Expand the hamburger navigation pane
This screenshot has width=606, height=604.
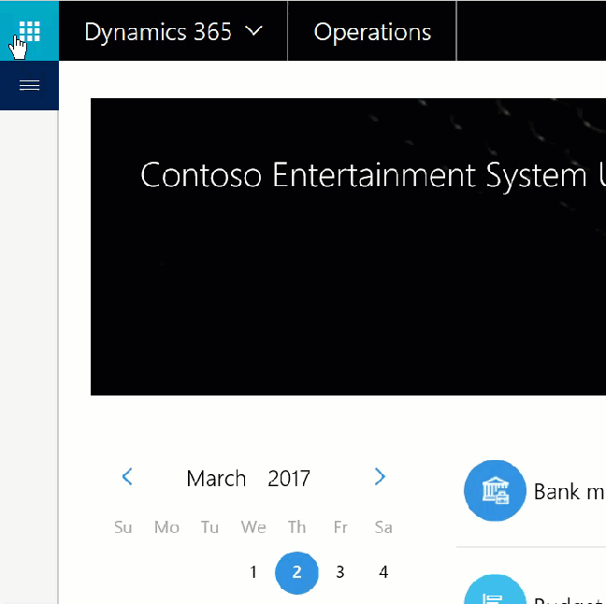[29, 85]
